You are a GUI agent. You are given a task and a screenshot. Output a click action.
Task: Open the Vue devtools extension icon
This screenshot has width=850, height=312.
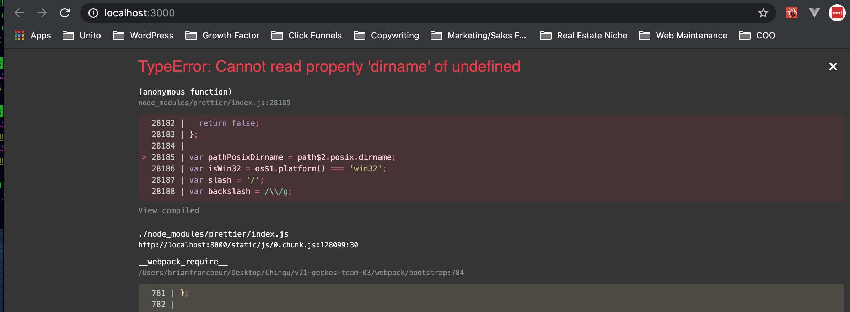click(814, 13)
